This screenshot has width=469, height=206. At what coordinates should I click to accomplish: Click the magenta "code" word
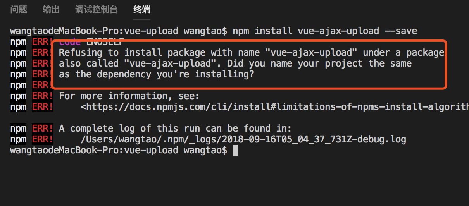click(70, 42)
